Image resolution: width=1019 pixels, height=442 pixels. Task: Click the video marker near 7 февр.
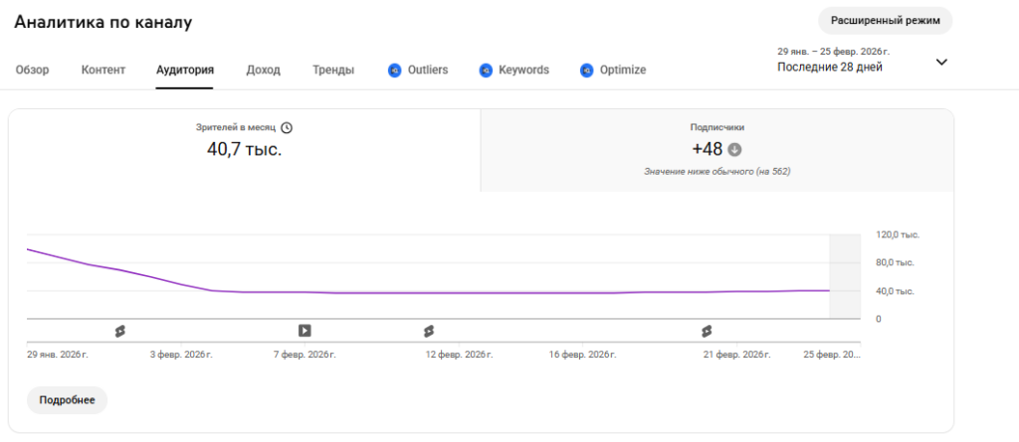[x=305, y=330]
